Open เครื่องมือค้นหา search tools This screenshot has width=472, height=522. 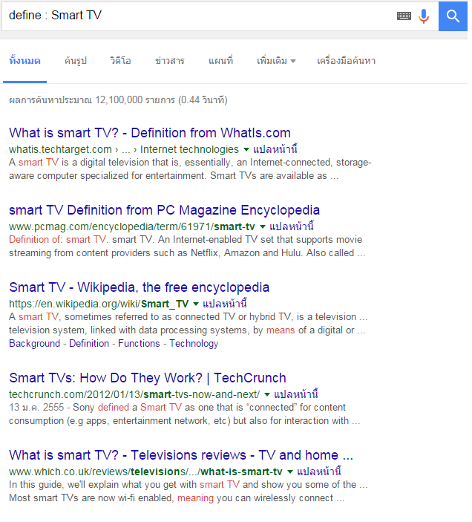[346, 61]
